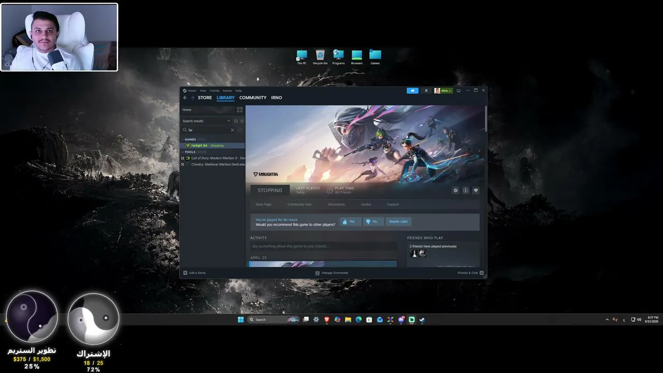Click the library search field

pos(208,130)
